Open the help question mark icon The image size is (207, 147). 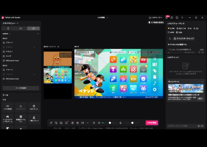171,18
